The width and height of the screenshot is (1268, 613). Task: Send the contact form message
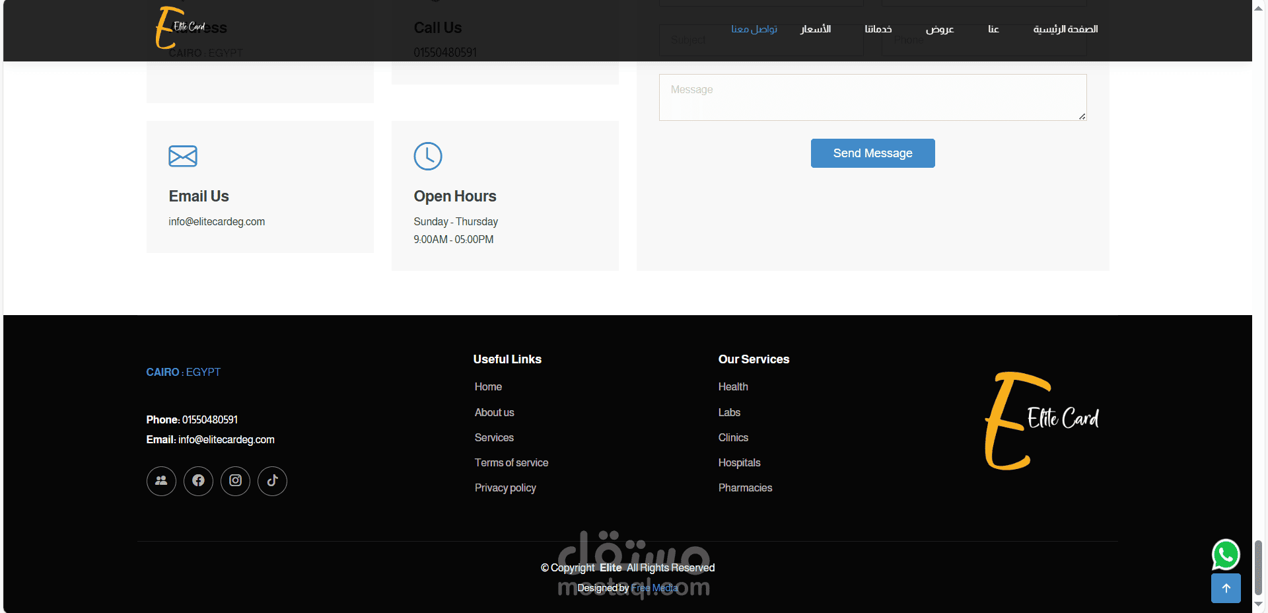coord(872,153)
